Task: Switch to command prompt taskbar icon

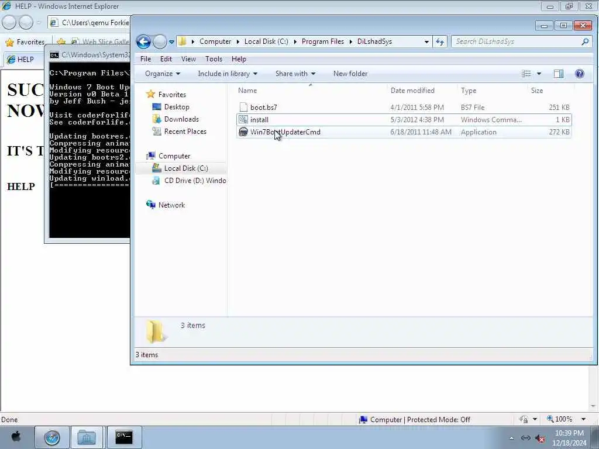Action: (124, 437)
